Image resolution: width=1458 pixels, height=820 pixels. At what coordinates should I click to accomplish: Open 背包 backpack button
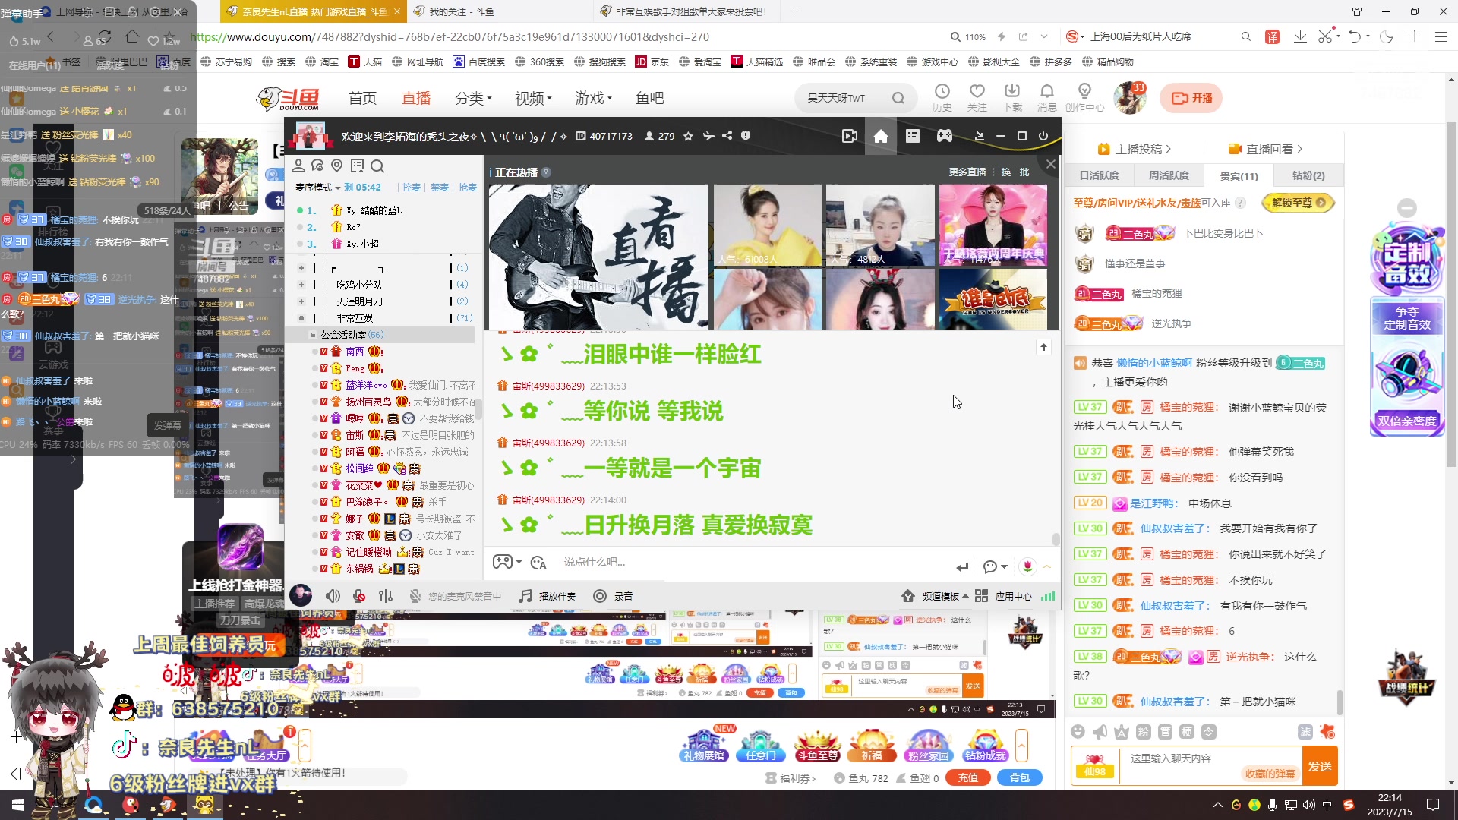pos(1019,777)
